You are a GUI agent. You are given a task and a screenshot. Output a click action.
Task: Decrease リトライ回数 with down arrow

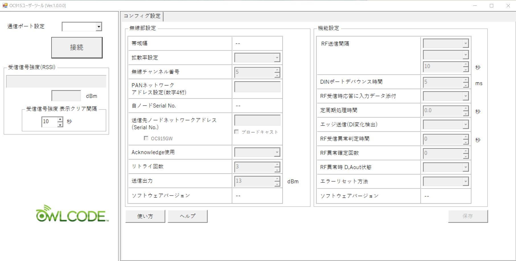[277, 170]
